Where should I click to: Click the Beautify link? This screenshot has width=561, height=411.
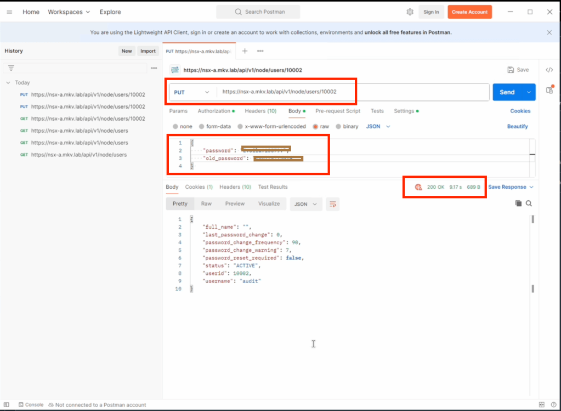[517, 126]
